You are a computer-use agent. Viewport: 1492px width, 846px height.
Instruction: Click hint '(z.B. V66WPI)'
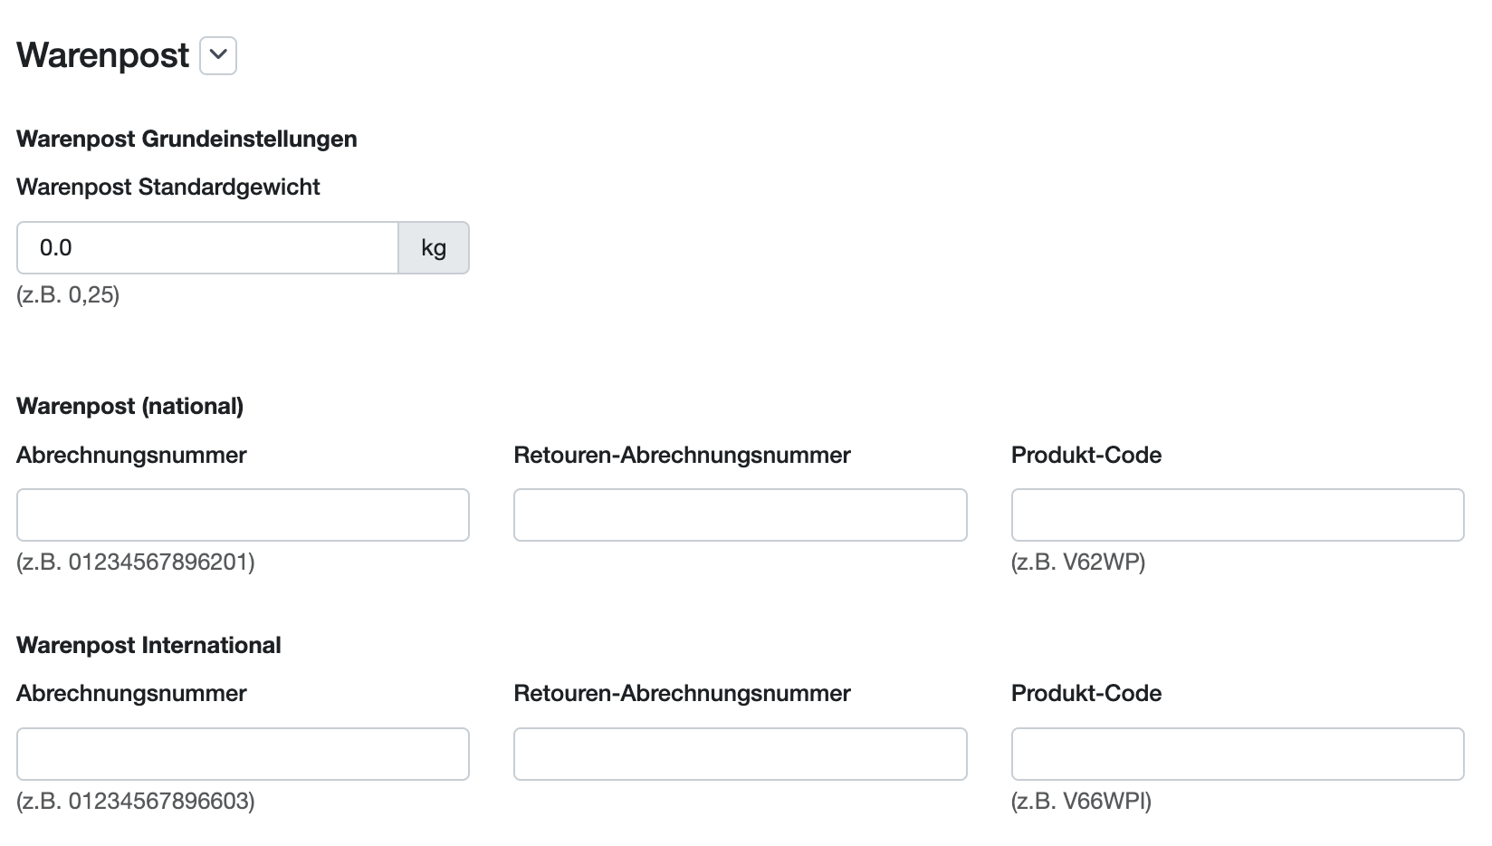coord(1081,802)
